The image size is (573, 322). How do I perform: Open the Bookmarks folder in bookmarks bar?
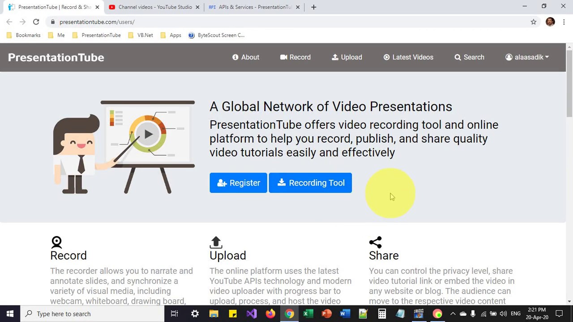[x=23, y=35]
